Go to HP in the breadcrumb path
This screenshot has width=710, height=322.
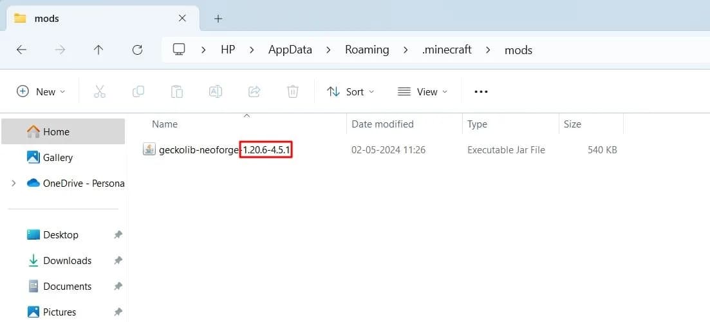[228, 50]
